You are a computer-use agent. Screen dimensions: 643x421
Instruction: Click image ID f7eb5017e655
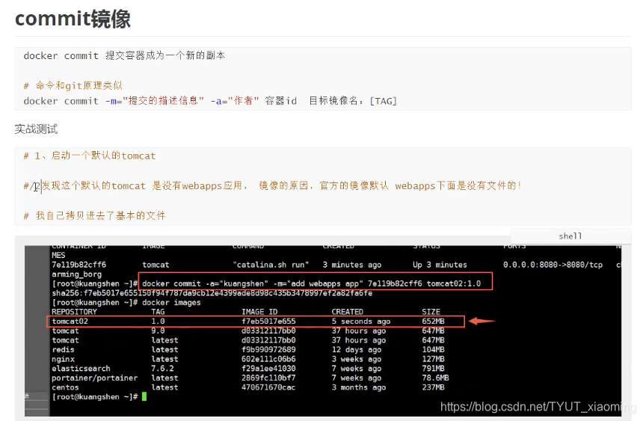268,322
